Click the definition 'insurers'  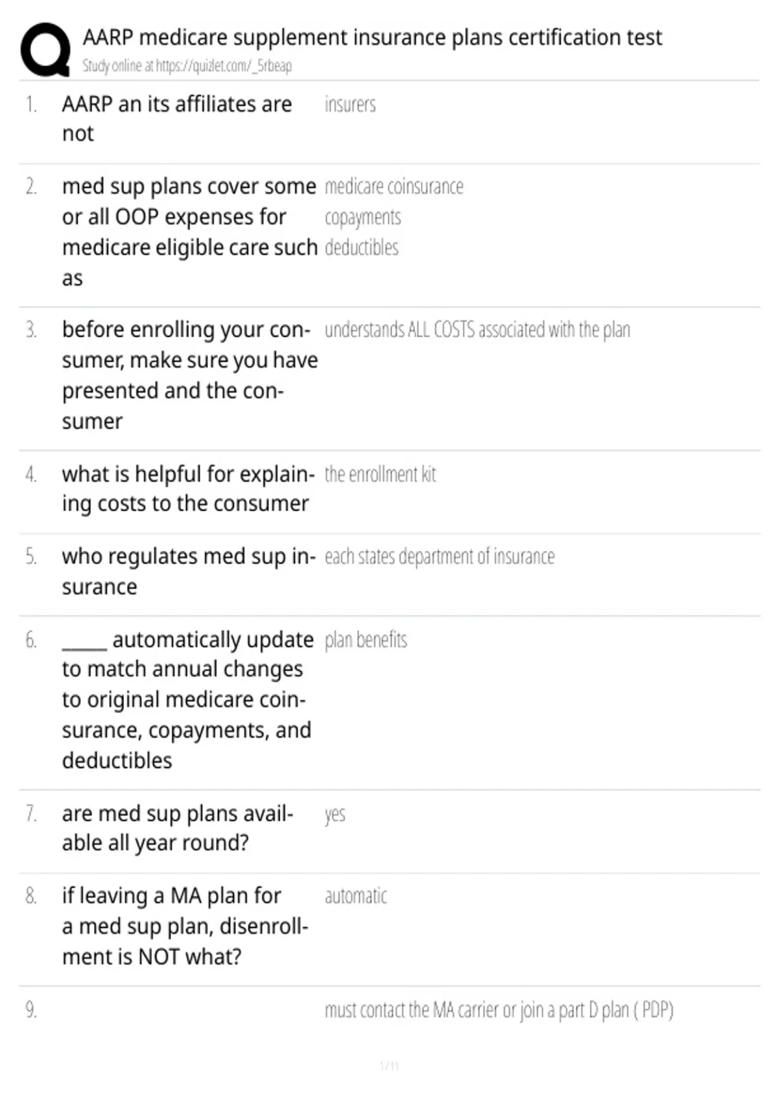tap(350, 104)
